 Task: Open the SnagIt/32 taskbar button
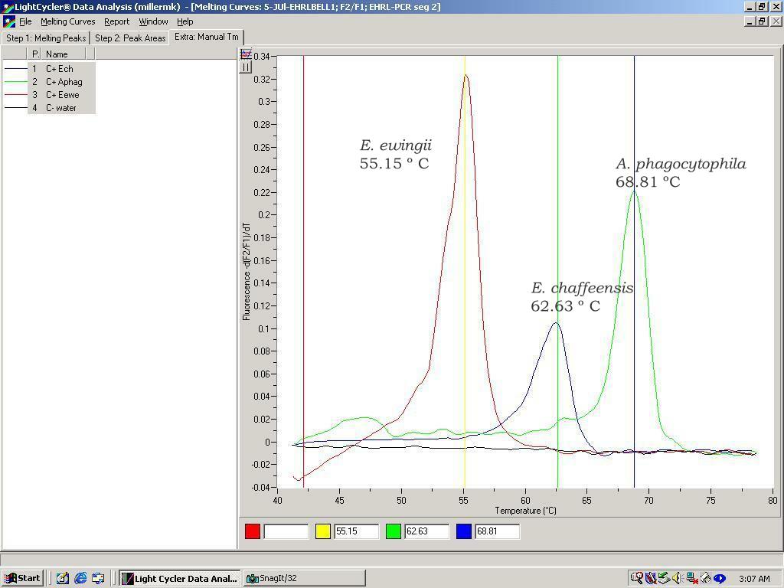(303, 578)
